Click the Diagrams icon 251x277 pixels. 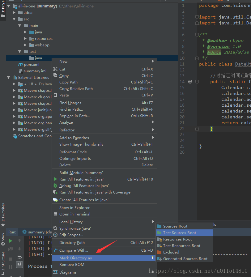click(55, 272)
